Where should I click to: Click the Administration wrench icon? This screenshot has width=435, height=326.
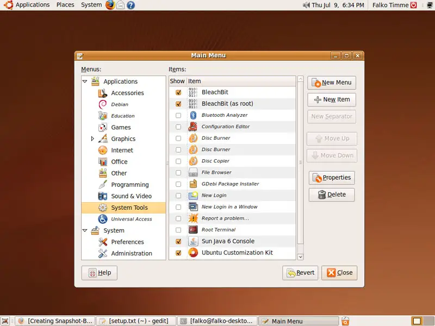click(103, 253)
